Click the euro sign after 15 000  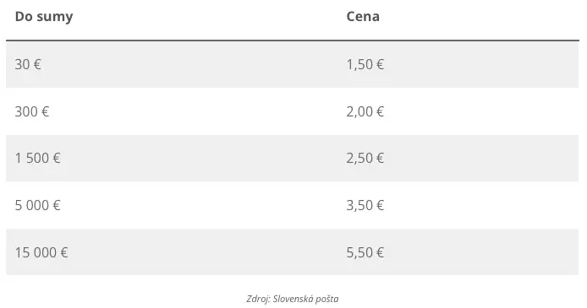tap(64, 252)
